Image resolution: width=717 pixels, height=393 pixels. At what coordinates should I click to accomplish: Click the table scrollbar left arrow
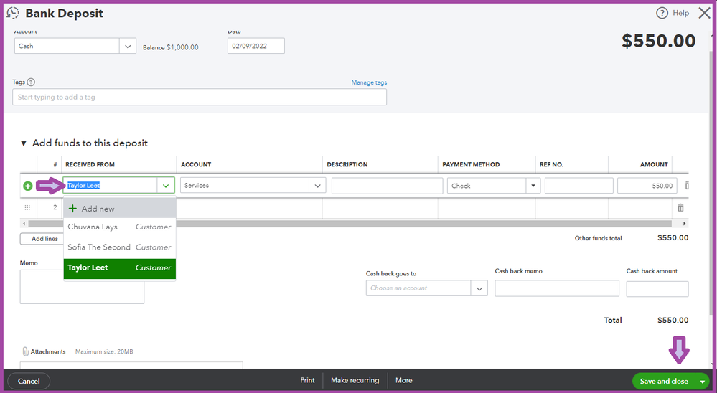(24, 224)
